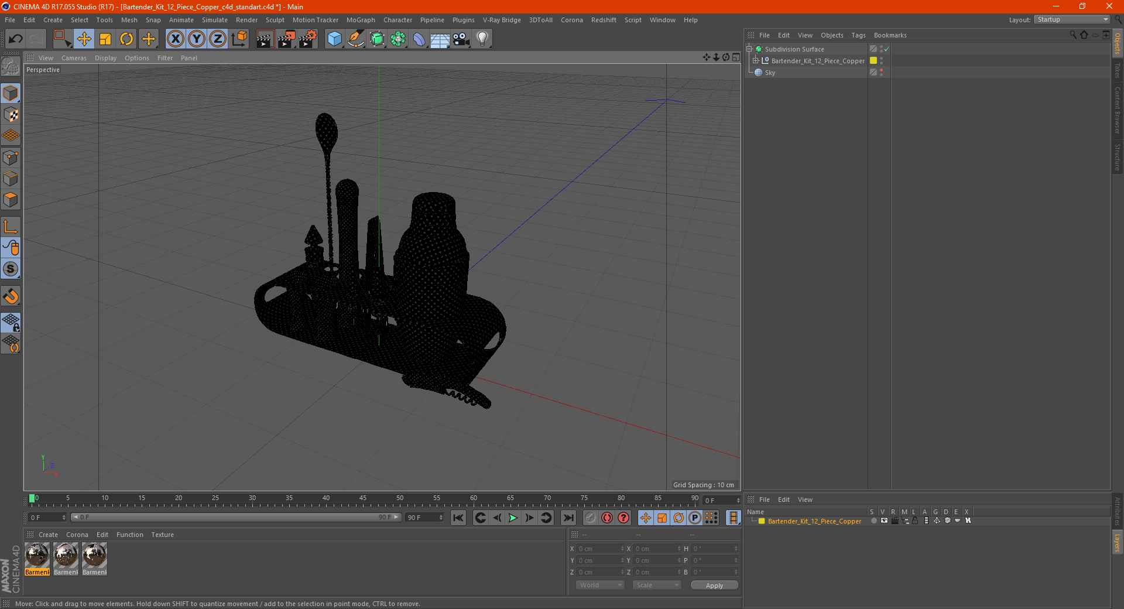Switch to Edges mode
Screen dimensions: 1124x609
pyautogui.click(x=11, y=179)
